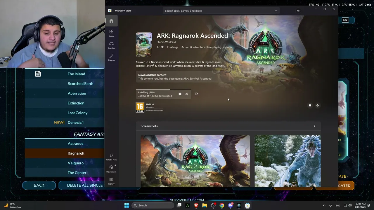Viewport: 374px width, 210px height.
Task: Go to Microsoft Store Home in the sidebar
Action: click(111, 21)
